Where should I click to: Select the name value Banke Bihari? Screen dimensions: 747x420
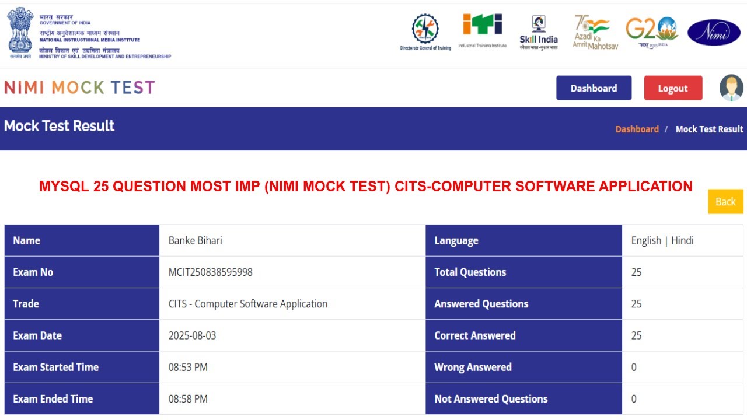point(196,240)
